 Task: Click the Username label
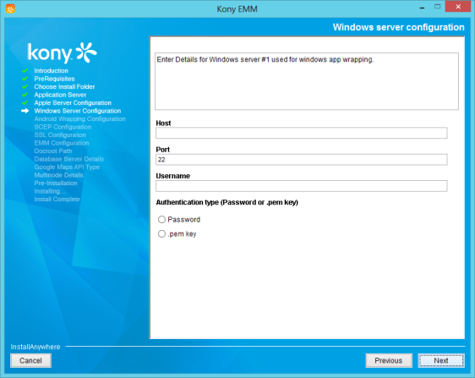tap(172, 176)
